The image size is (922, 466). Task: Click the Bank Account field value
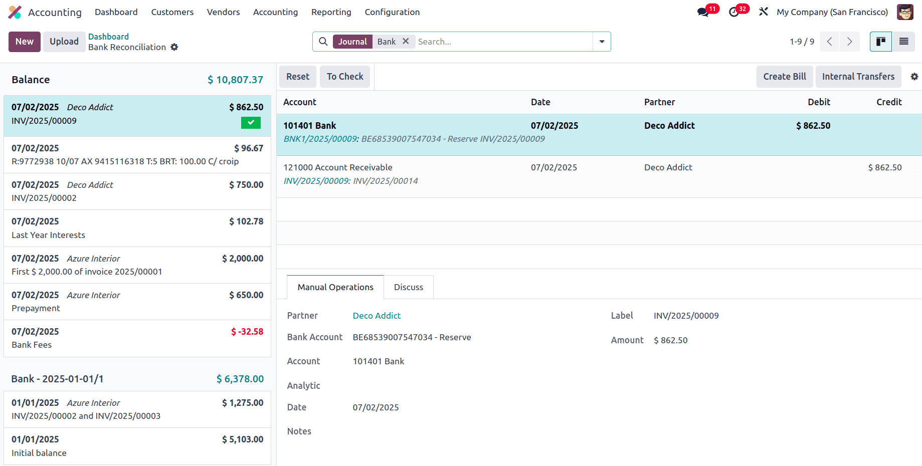pyautogui.click(x=412, y=337)
